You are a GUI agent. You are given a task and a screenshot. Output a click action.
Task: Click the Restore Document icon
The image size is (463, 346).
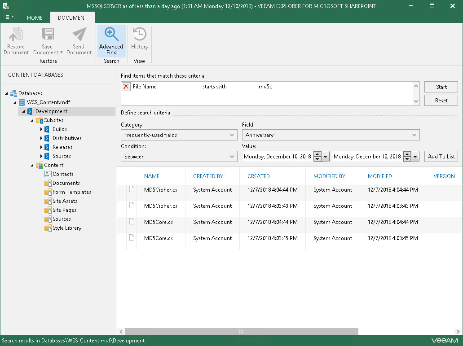coord(16,35)
